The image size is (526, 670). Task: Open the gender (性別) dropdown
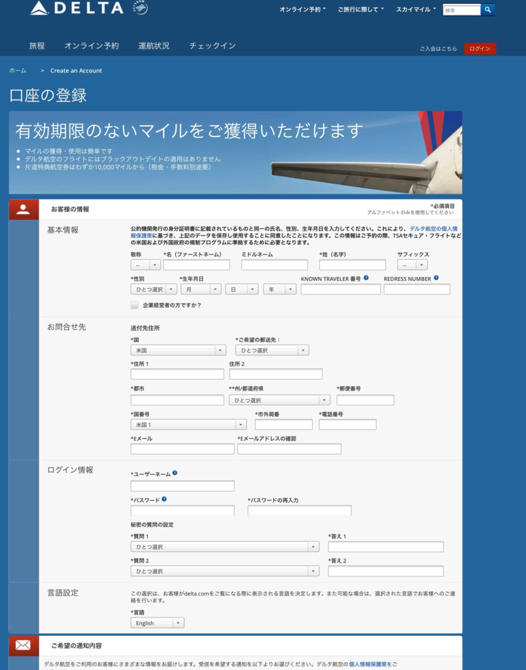(x=154, y=289)
